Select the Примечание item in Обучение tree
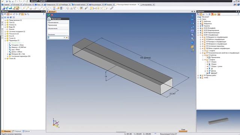Viewport: 240px width, 135px height. (216, 57)
